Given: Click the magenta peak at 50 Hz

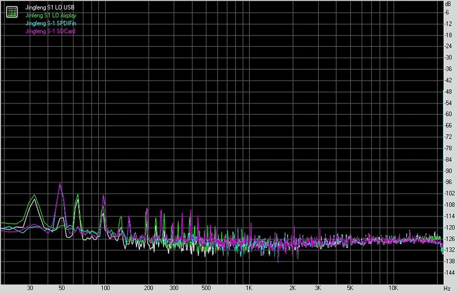Looking at the screenshot, I should [x=60, y=184].
